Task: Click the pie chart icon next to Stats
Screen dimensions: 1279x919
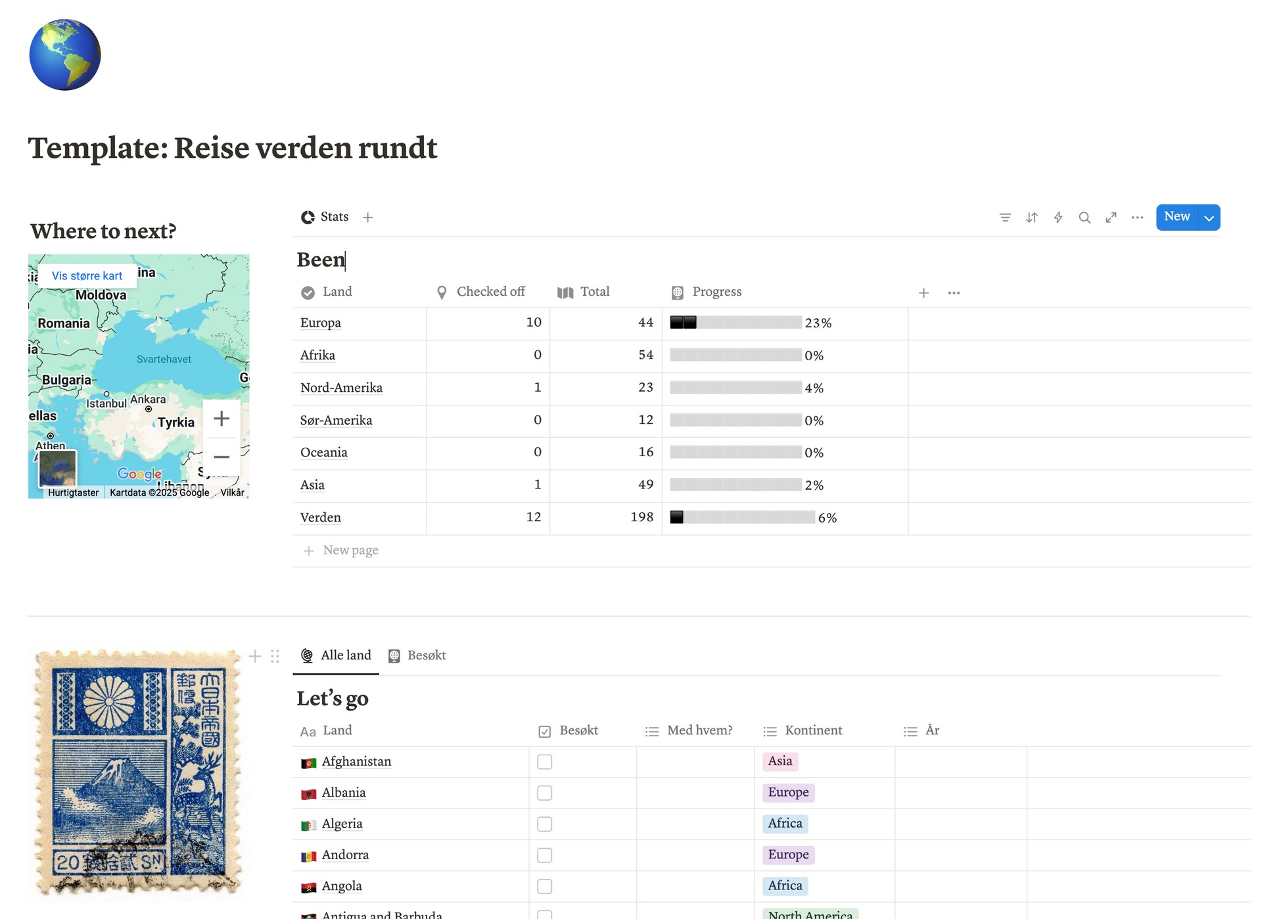Action: [x=308, y=217]
